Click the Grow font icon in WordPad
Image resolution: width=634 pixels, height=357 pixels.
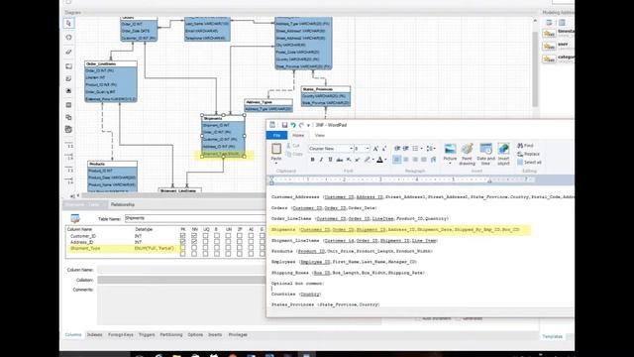(375, 149)
